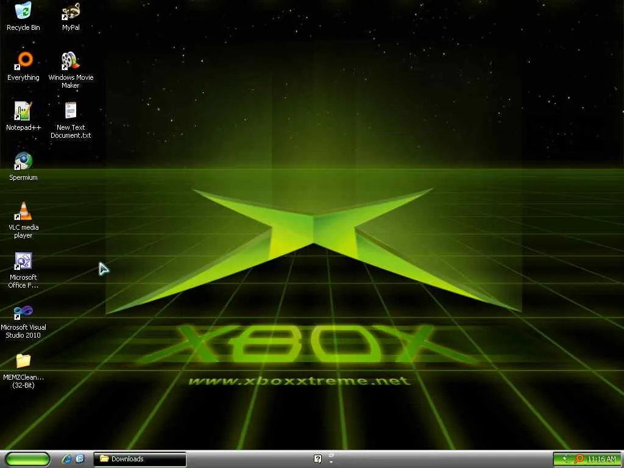Select the VLC media player shortcut
This screenshot has width=624, height=468.
pos(23,220)
